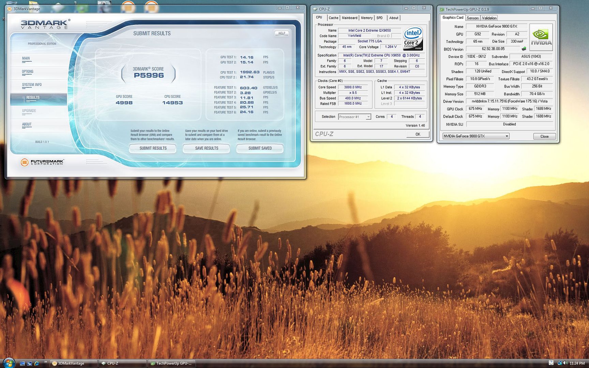The height and width of the screenshot is (368, 589).
Task: Click Switch between windows quick launch icon
Action: [x=29, y=363]
